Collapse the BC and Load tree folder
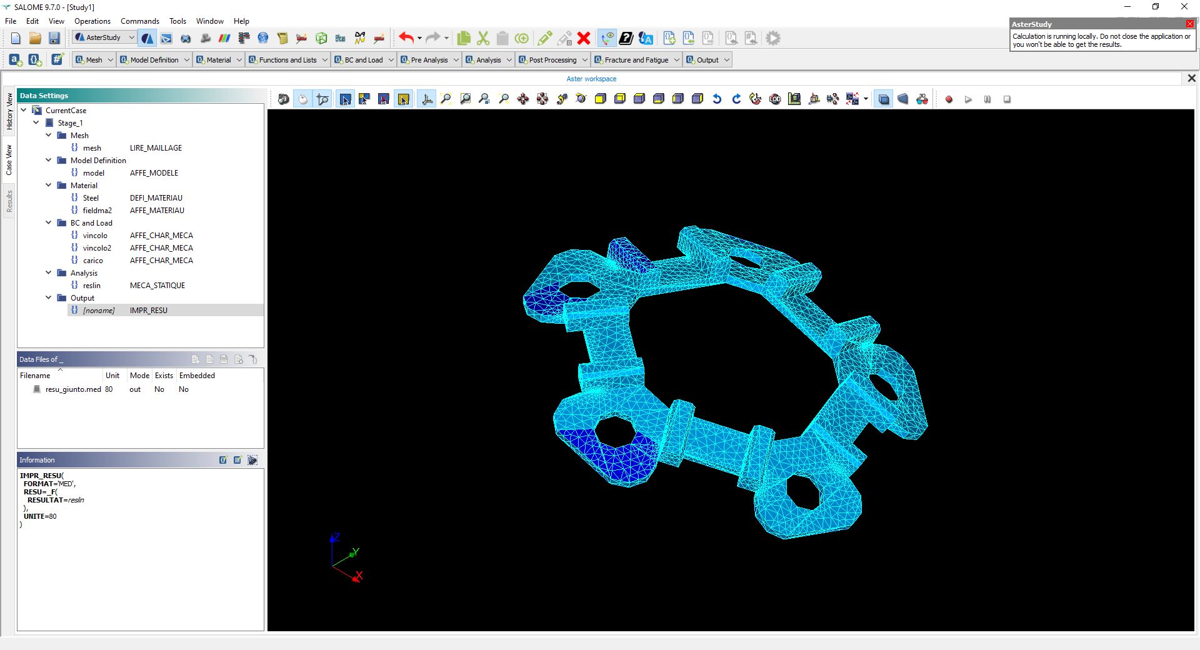 [49, 223]
